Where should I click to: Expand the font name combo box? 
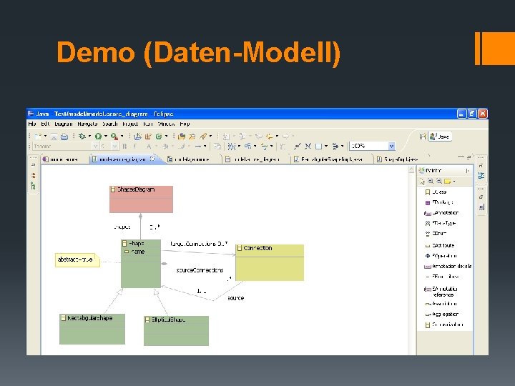(x=95, y=147)
